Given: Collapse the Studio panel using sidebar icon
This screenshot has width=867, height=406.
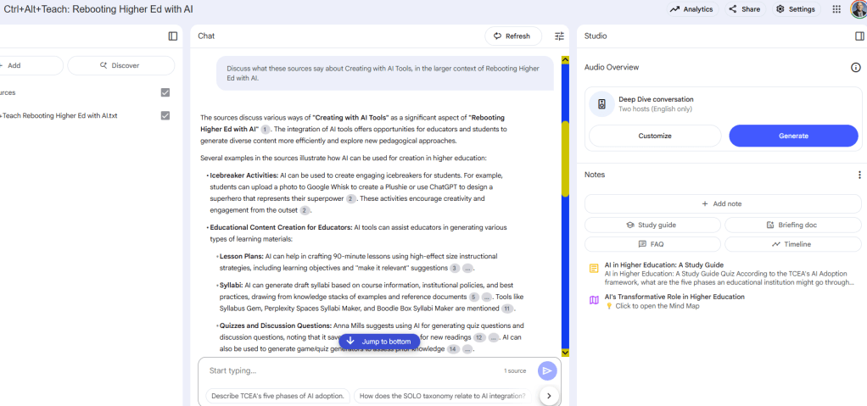Looking at the screenshot, I should pyautogui.click(x=859, y=36).
